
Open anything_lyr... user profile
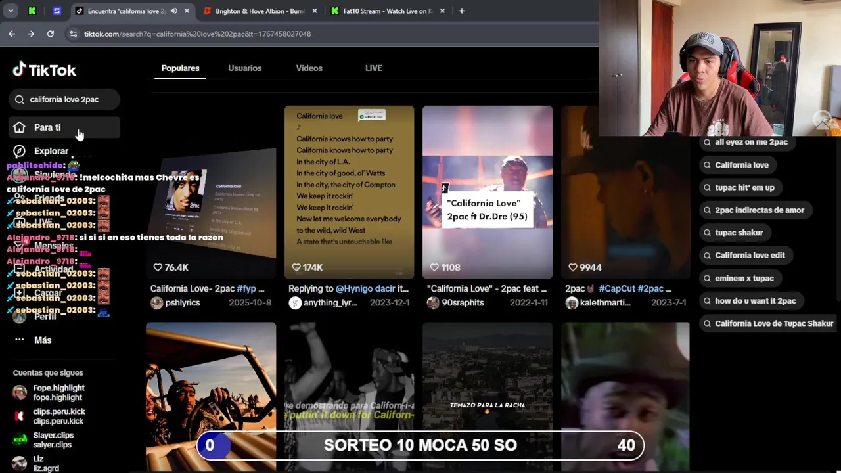coord(329,303)
